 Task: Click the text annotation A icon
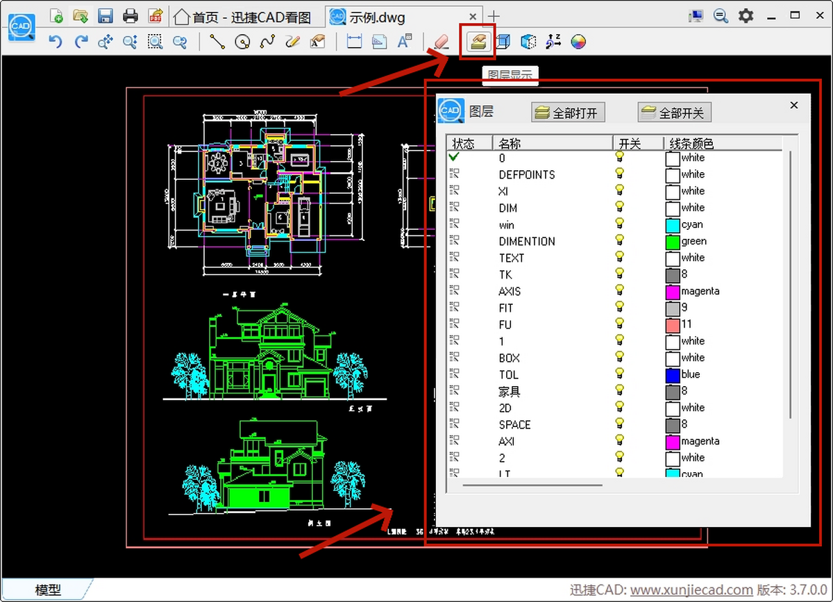click(404, 42)
